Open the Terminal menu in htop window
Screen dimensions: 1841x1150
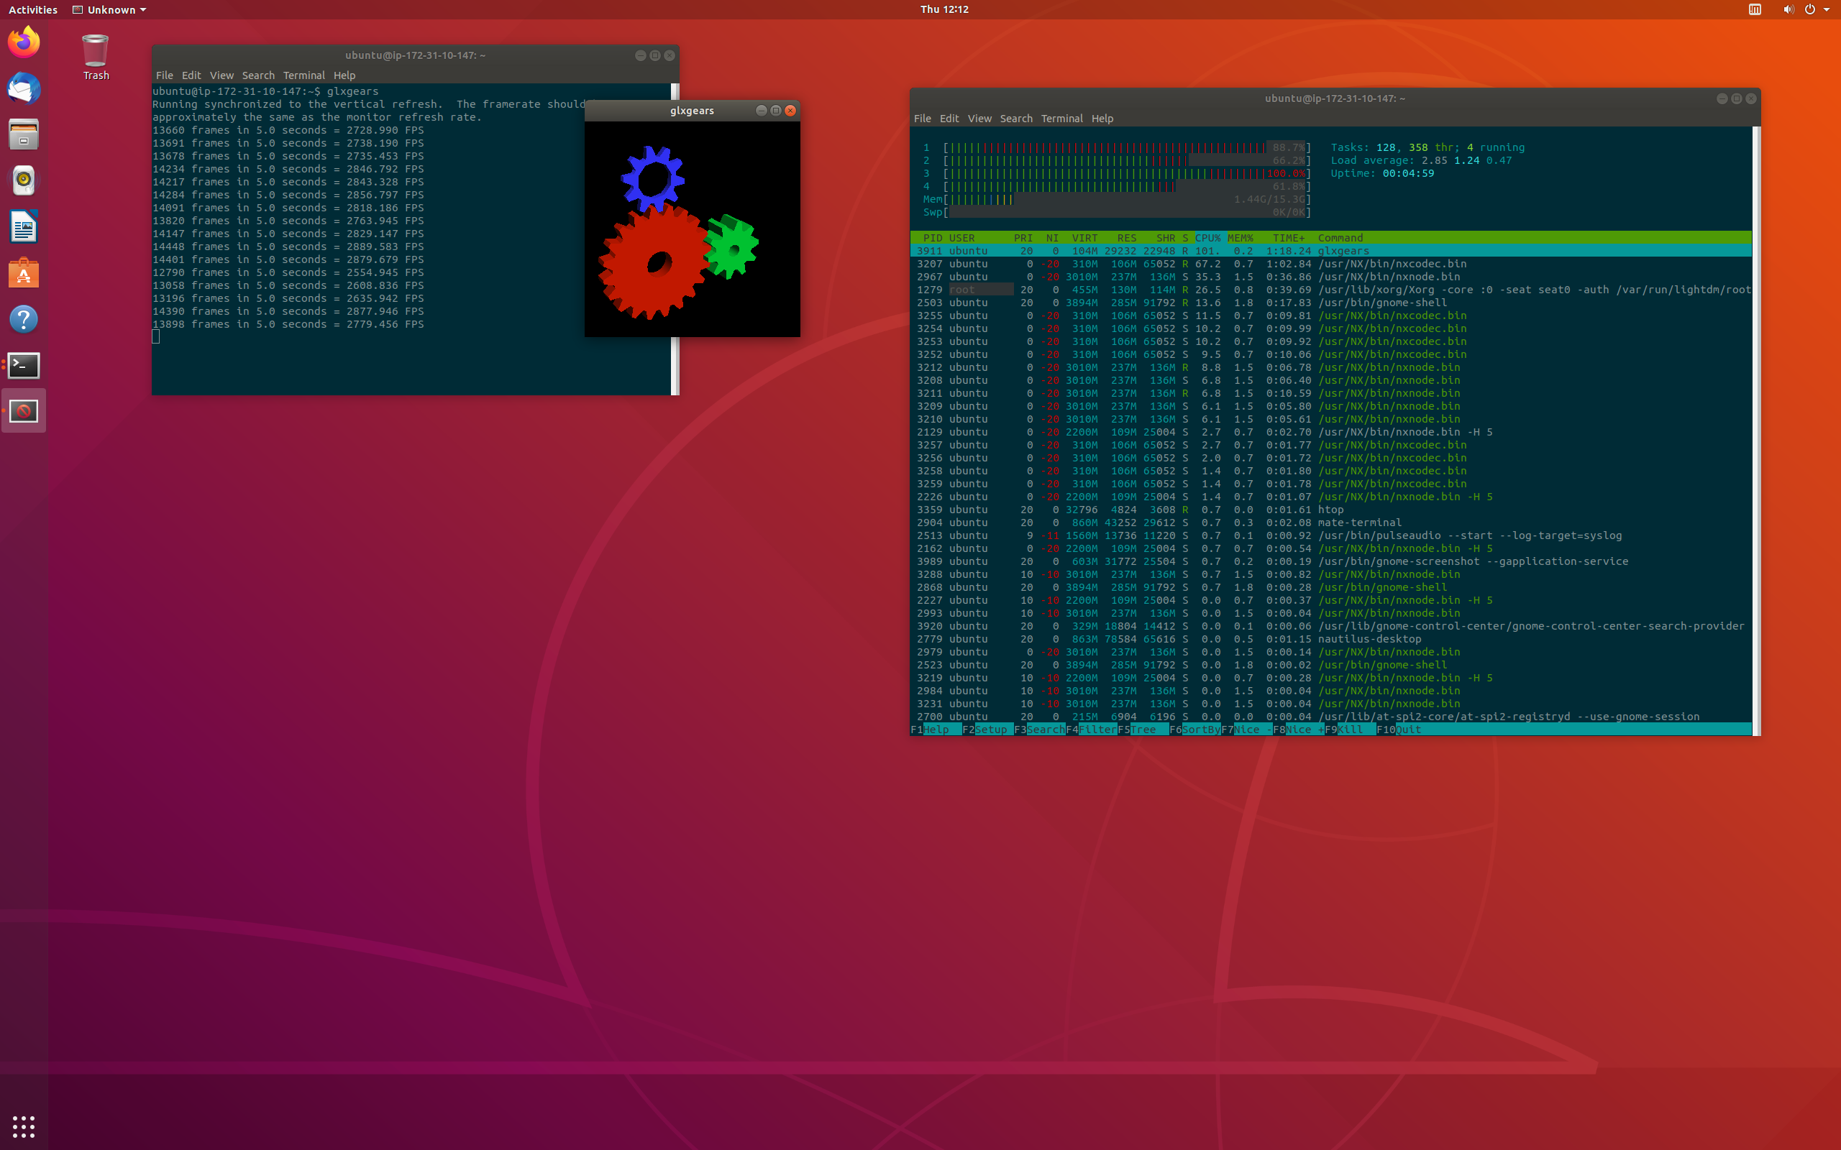coord(1061,118)
